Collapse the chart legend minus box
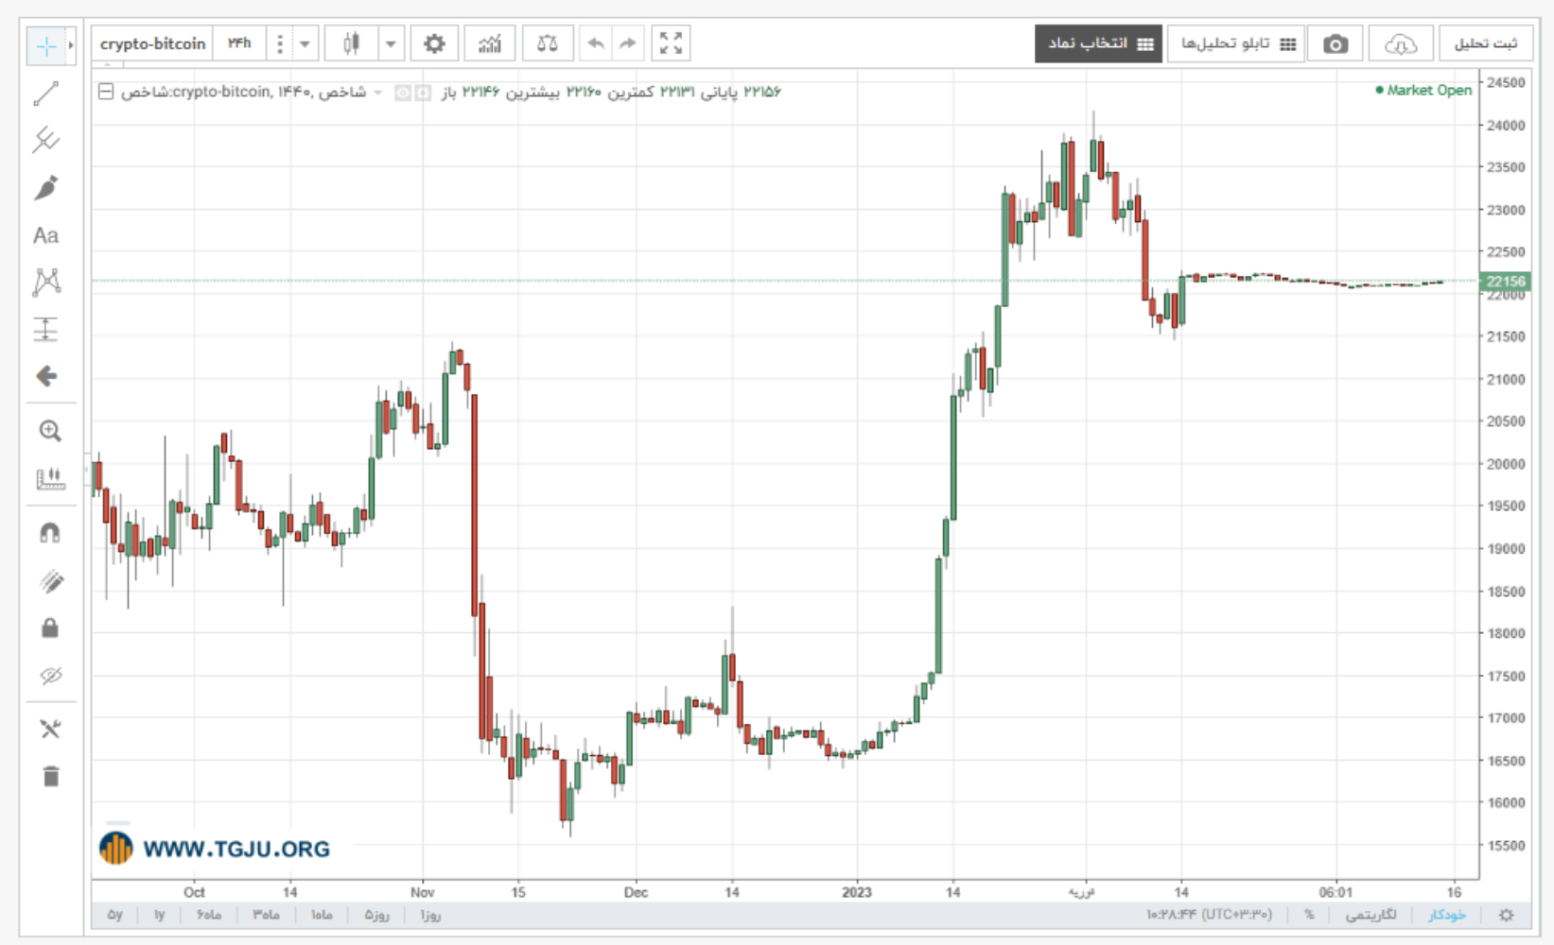Screen dimensions: 1554x945 106,92
